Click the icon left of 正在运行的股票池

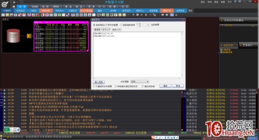221,20
